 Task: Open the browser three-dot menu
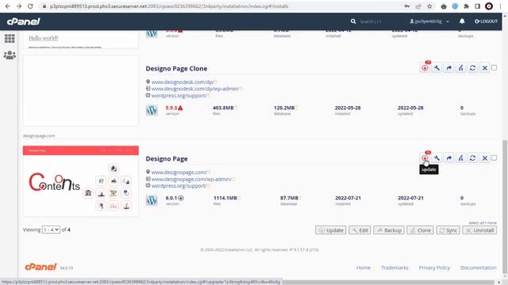click(x=501, y=6)
